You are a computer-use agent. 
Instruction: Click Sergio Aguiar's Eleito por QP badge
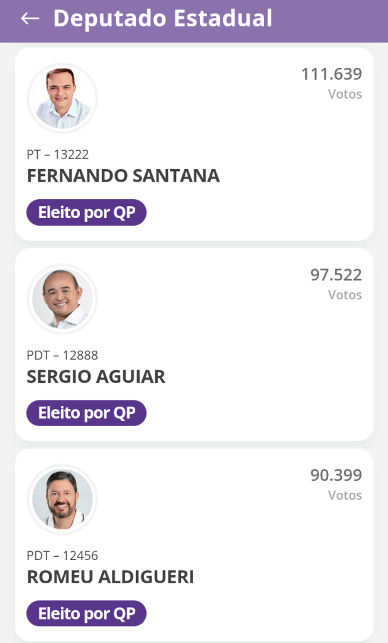click(86, 413)
